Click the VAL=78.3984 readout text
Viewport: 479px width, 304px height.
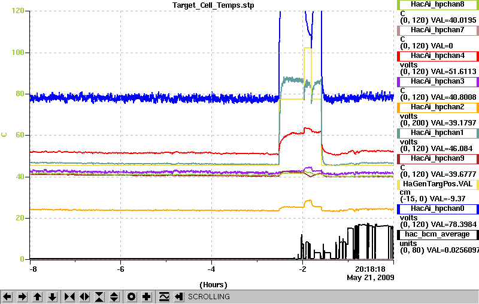(453, 225)
